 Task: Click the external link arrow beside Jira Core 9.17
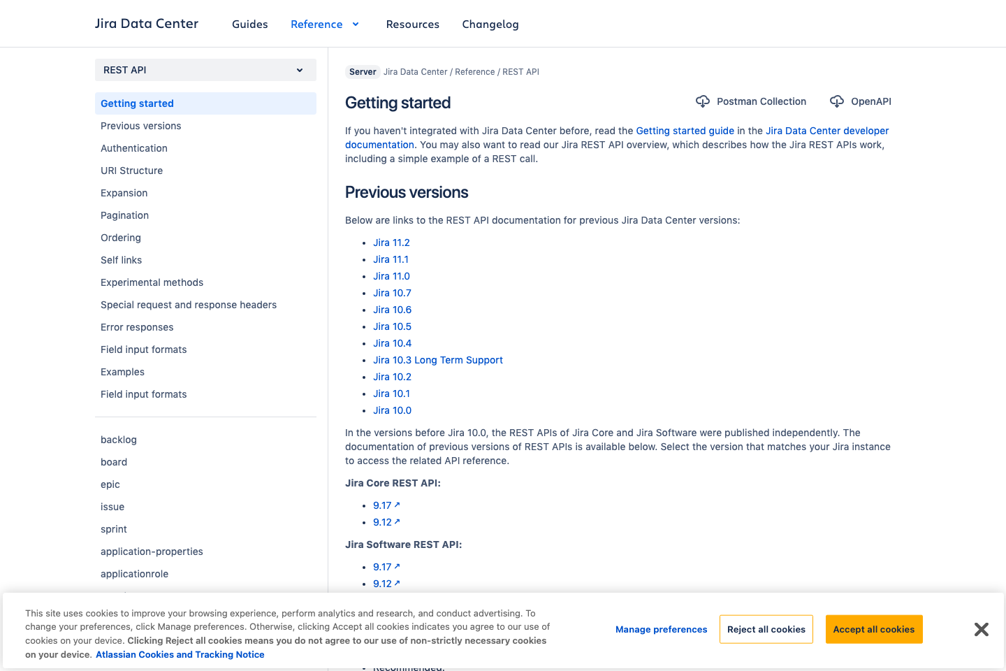pos(398,505)
